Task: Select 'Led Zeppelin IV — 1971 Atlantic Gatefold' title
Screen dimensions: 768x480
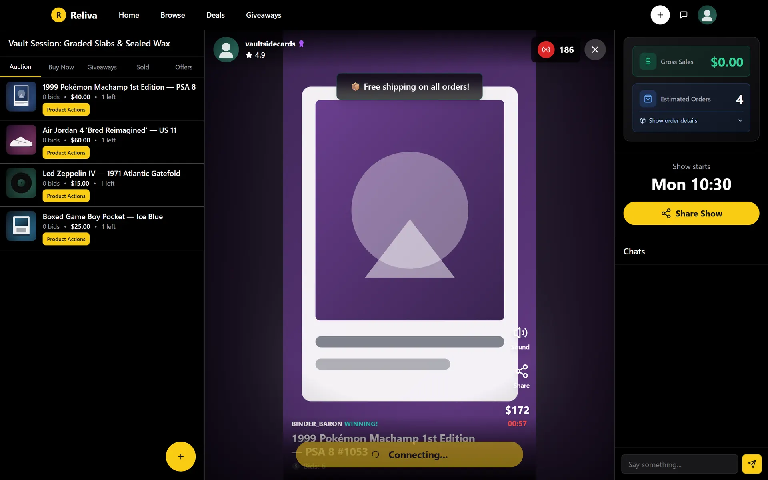Action: coord(112,173)
